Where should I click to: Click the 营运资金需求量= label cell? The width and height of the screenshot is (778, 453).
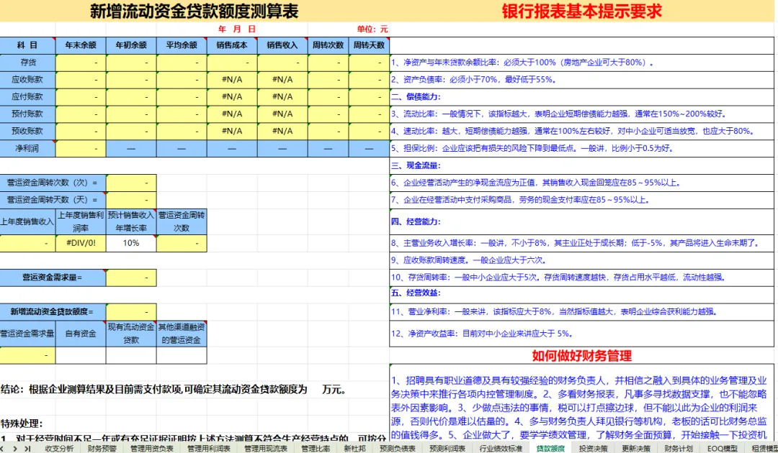53,278
